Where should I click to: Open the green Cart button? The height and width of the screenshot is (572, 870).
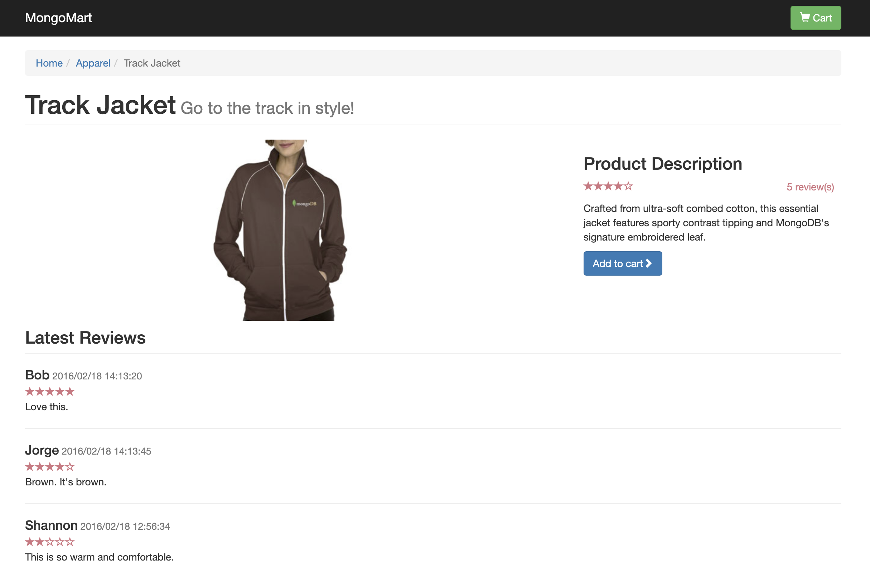tap(815, 18)
